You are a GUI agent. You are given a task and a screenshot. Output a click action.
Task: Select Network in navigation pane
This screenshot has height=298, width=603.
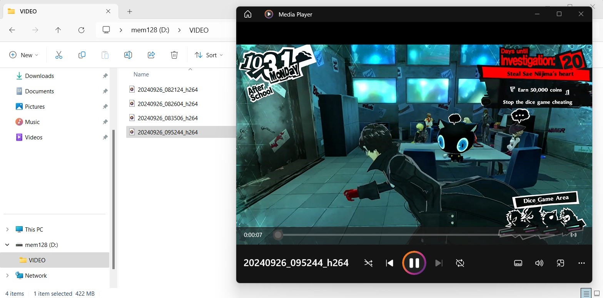coord(36,276)
